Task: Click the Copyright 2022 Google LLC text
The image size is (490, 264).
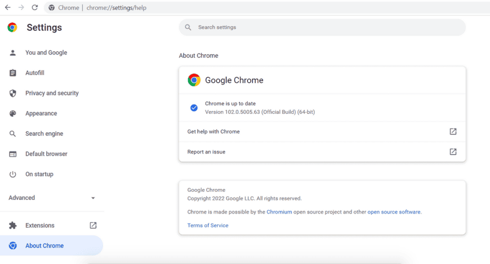Action: pos(245,198)
